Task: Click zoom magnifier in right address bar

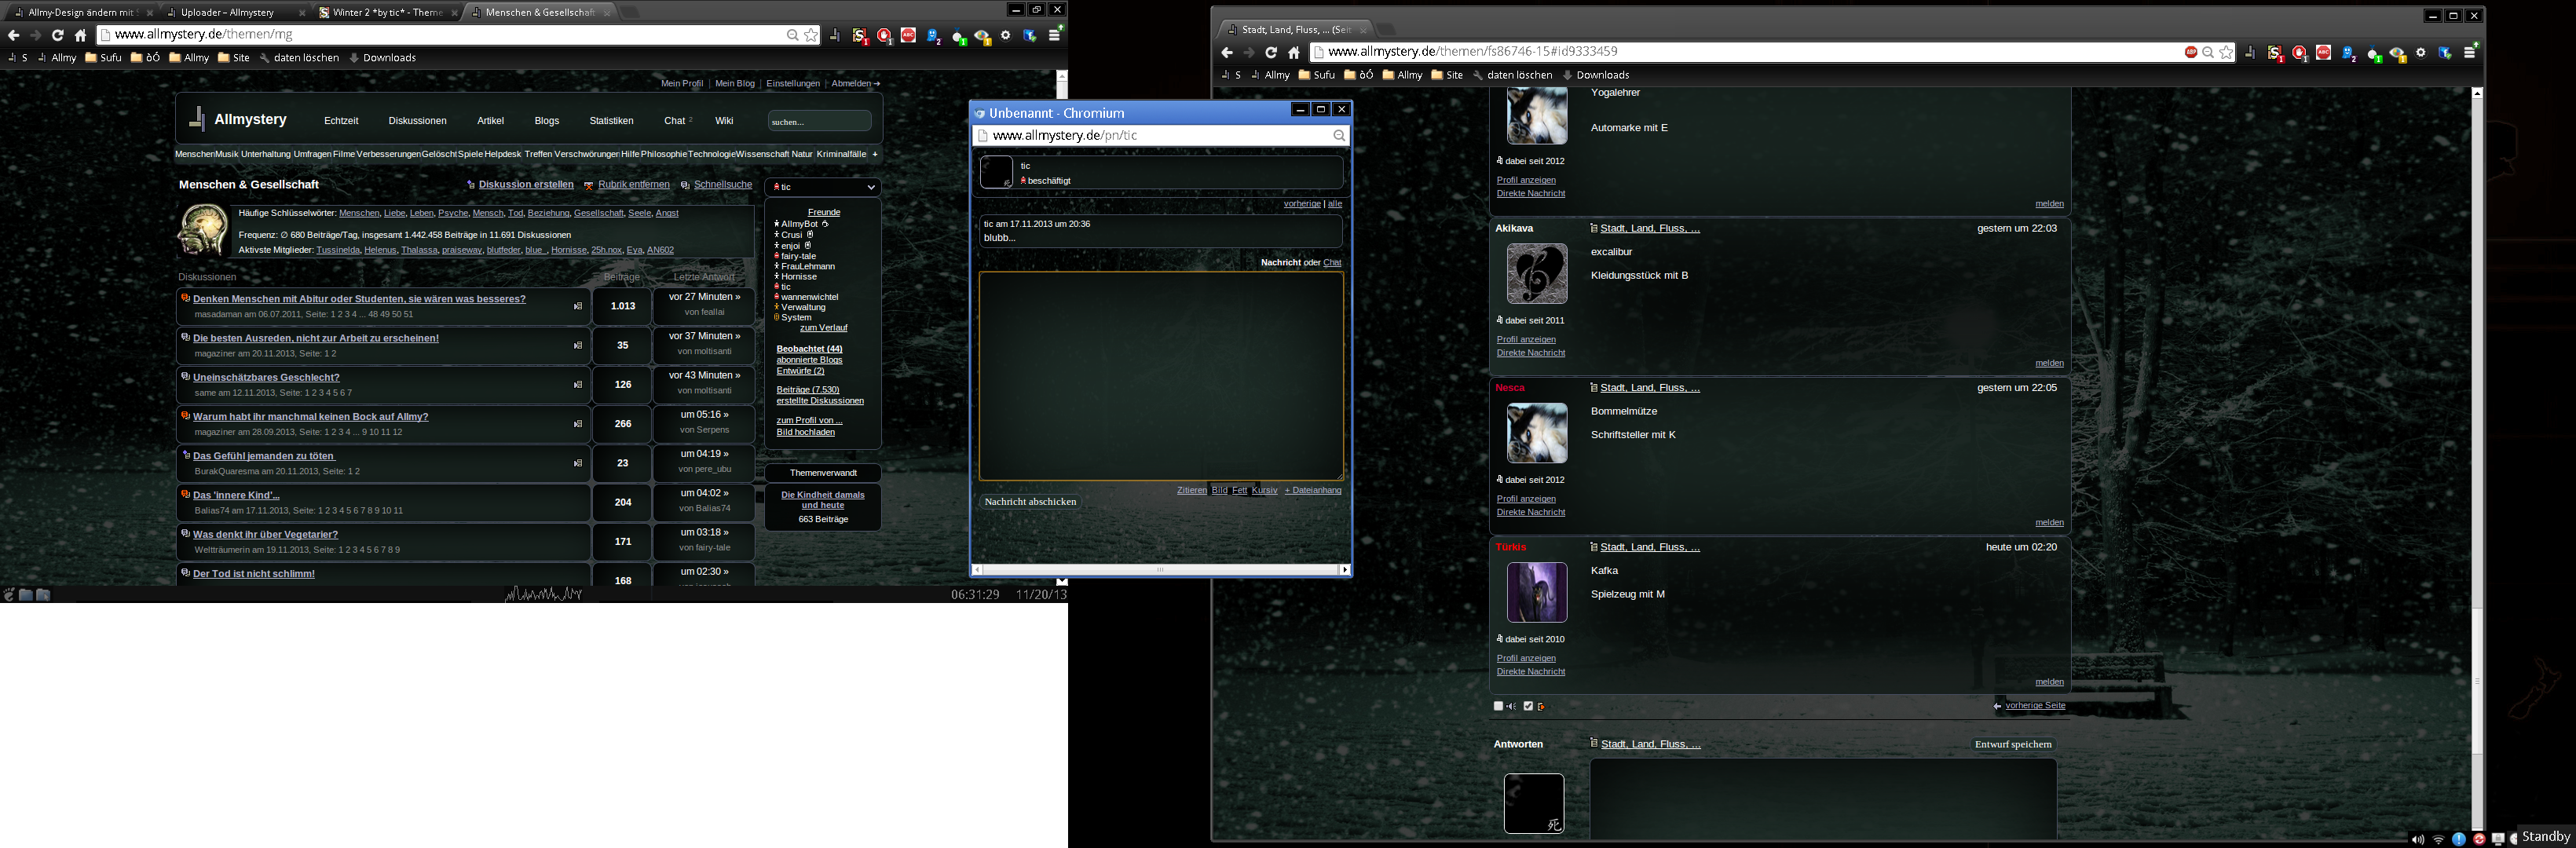Action: (x=2208, y=52)
